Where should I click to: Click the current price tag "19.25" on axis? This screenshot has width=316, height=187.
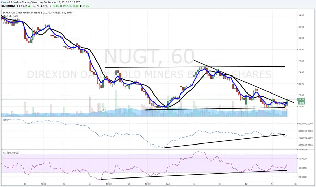click(301, 100)
